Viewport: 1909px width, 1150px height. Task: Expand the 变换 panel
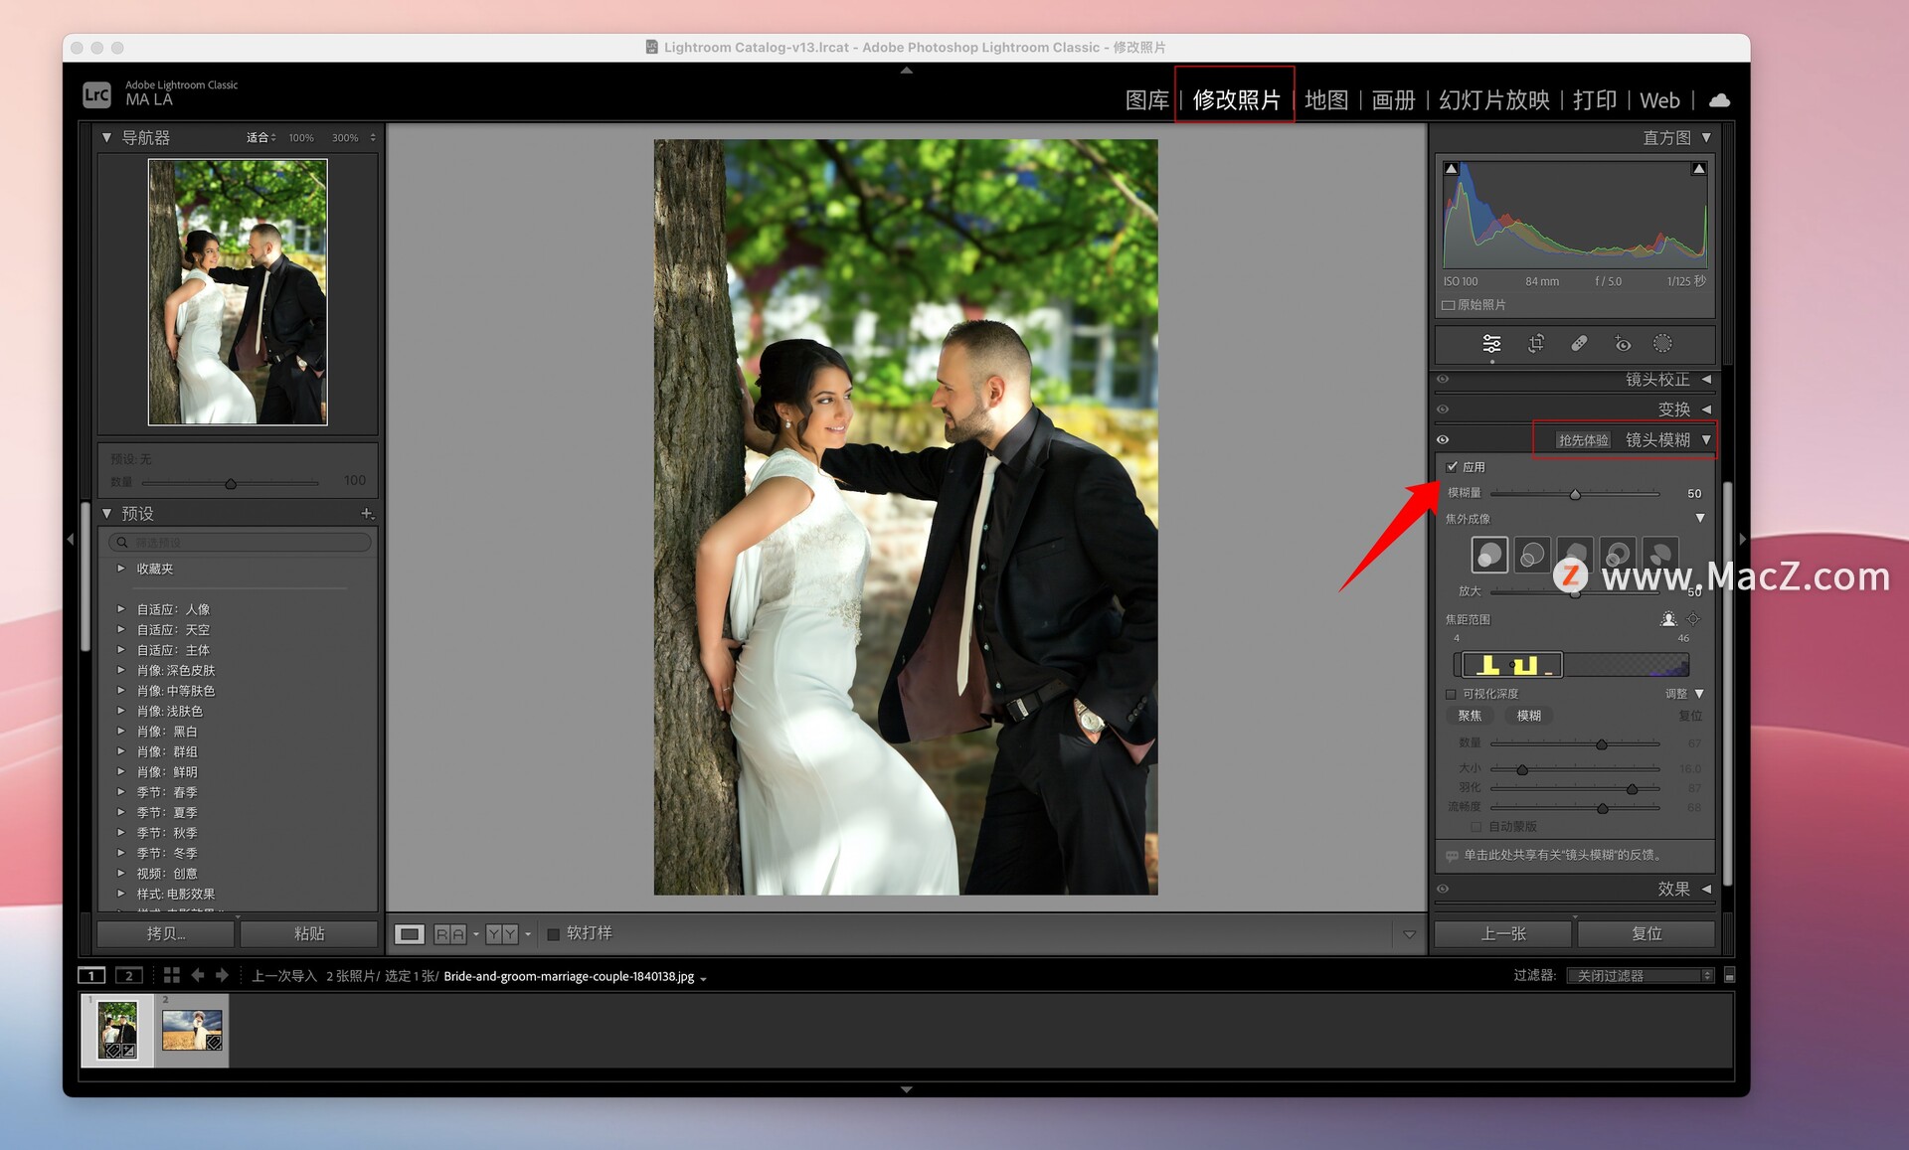1705,410
